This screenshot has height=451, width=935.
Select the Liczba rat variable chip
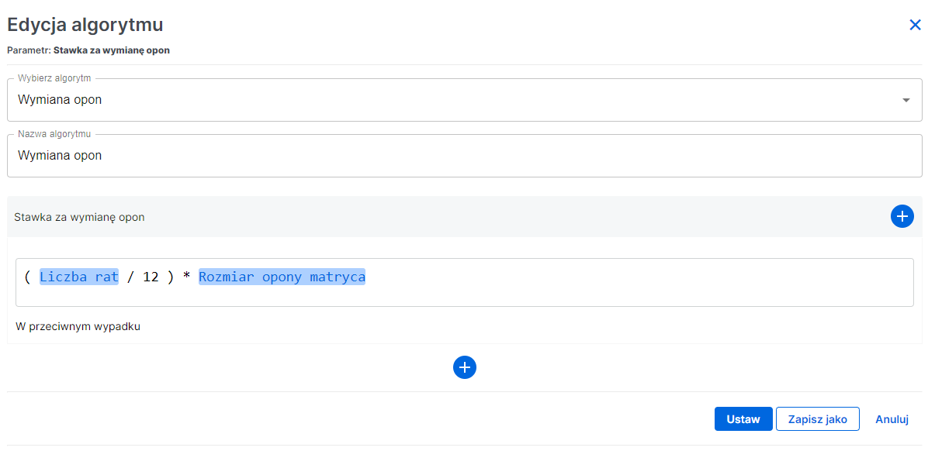(78, 277)
